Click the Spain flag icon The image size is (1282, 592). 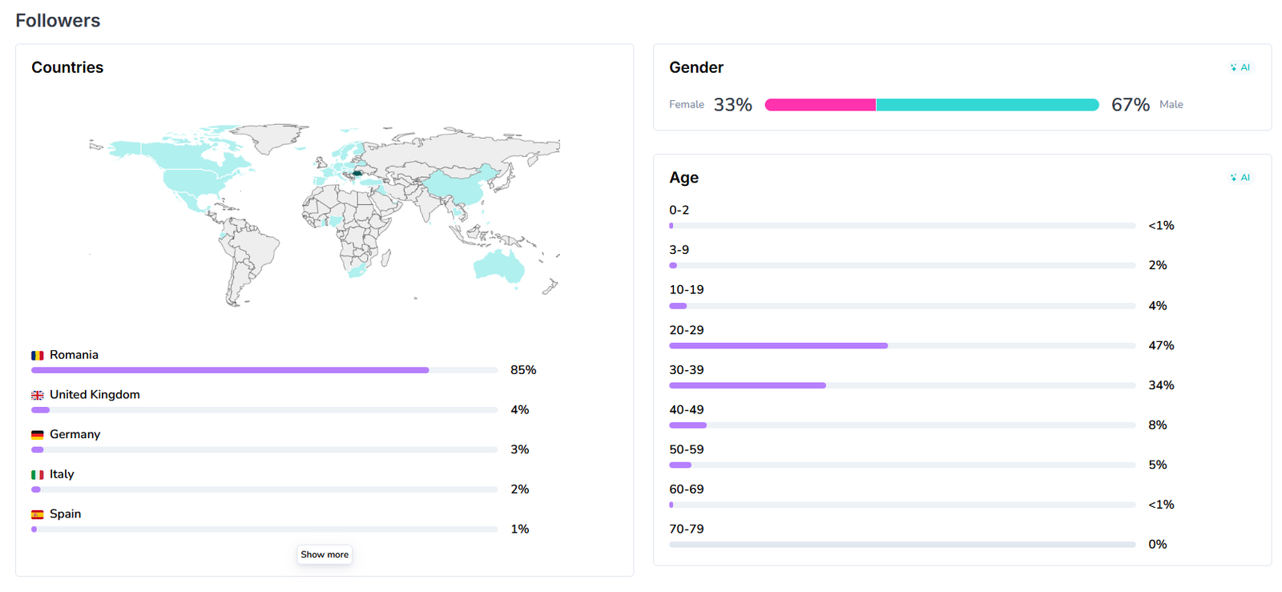click(38, 515)
